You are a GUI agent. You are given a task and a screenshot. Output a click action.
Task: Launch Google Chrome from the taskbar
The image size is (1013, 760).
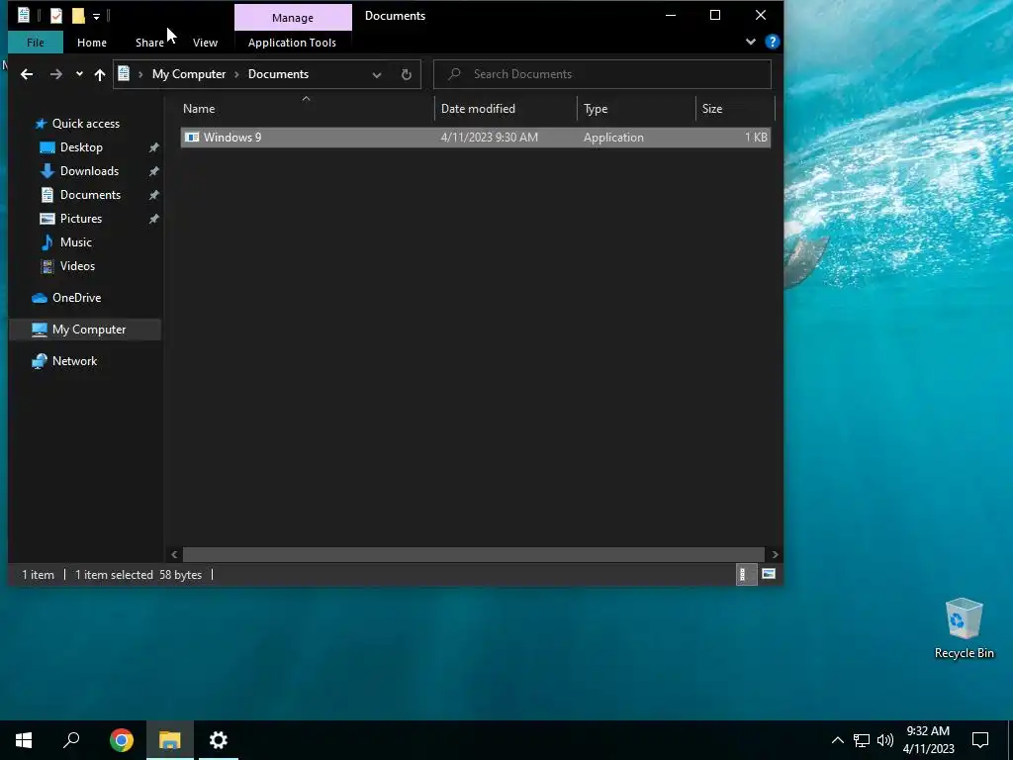pyautogui.click(x=122, y=740)
